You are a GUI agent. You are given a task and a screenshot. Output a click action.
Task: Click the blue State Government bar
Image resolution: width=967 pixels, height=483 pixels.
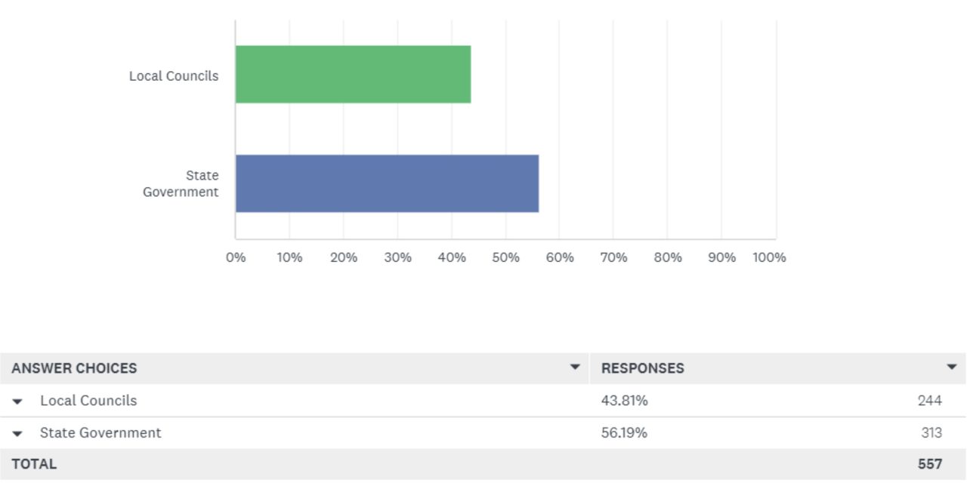pyautogui.click(x=387, y=183)
